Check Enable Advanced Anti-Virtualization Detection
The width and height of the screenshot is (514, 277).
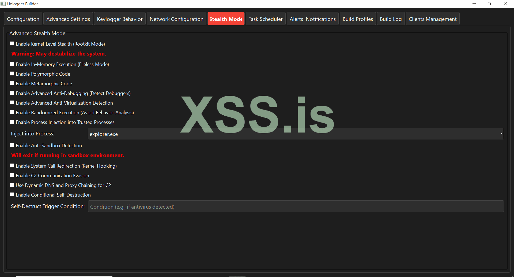[12, 102]
